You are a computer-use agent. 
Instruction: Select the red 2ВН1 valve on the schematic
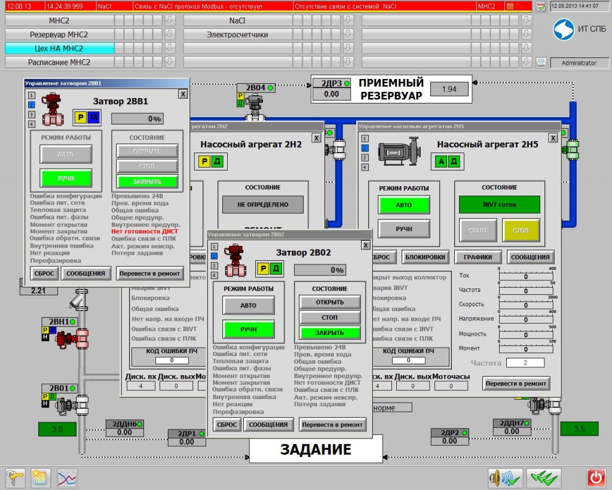point(72,339)
